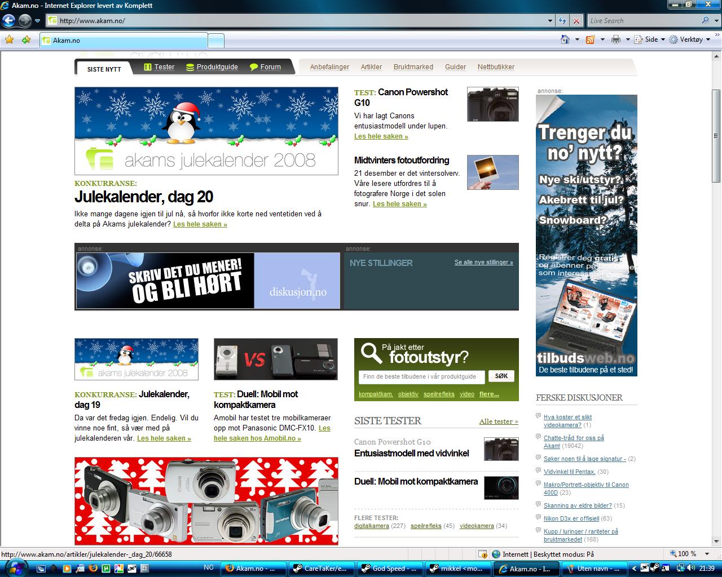Open uTorrent from the Quick Launch bar
The image size is (722, 577).
tap(105, 569)
